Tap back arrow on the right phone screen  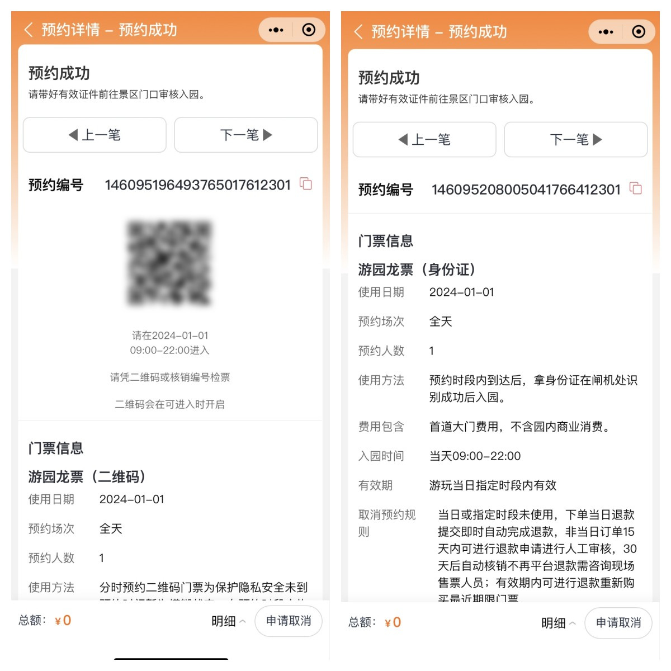pos(358,31)
